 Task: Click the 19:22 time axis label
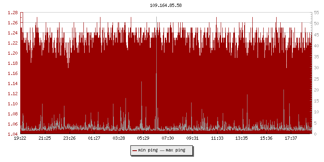[x=20, y=138]
